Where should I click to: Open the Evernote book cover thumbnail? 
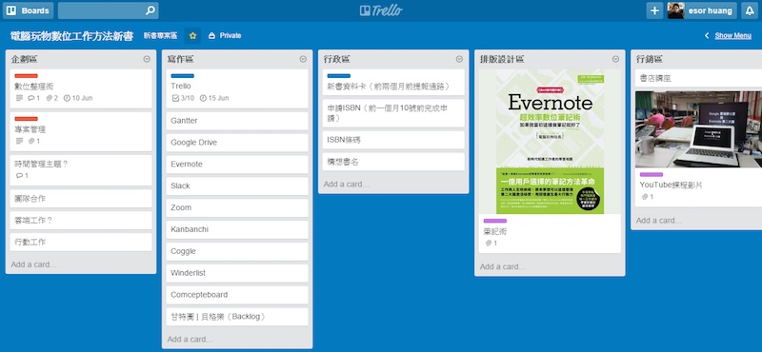pyautogui.click(x=550, y=142)
